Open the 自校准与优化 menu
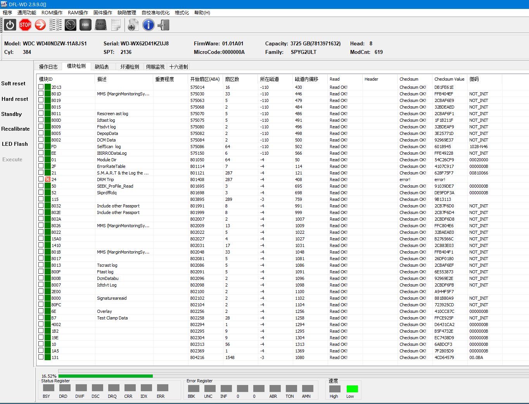The image size is (529, 404). coord(156,13)
